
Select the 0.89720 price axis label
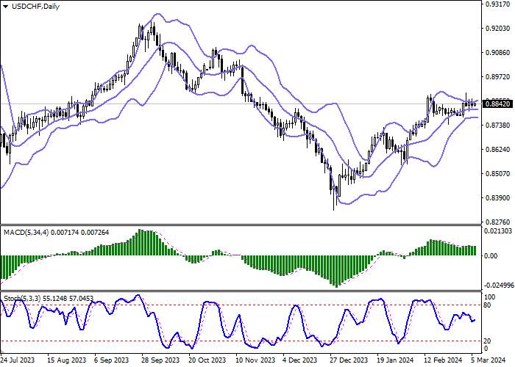[498, 76]
